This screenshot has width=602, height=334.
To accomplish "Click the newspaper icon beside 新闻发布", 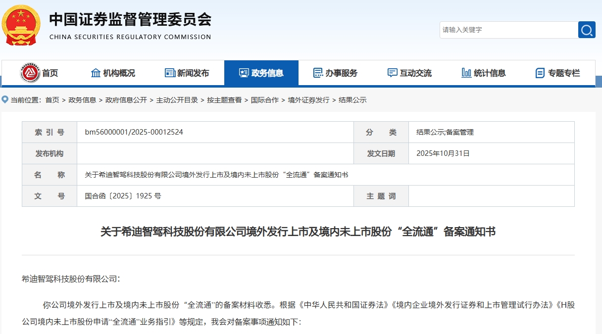I will [170, 73].
